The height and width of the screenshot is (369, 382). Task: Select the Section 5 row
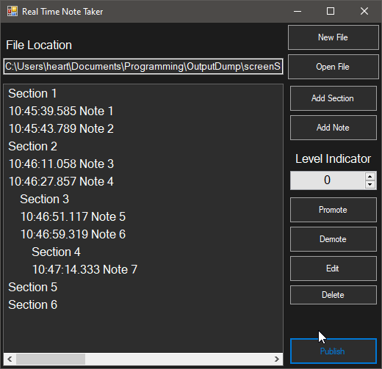tap(143, 287)
